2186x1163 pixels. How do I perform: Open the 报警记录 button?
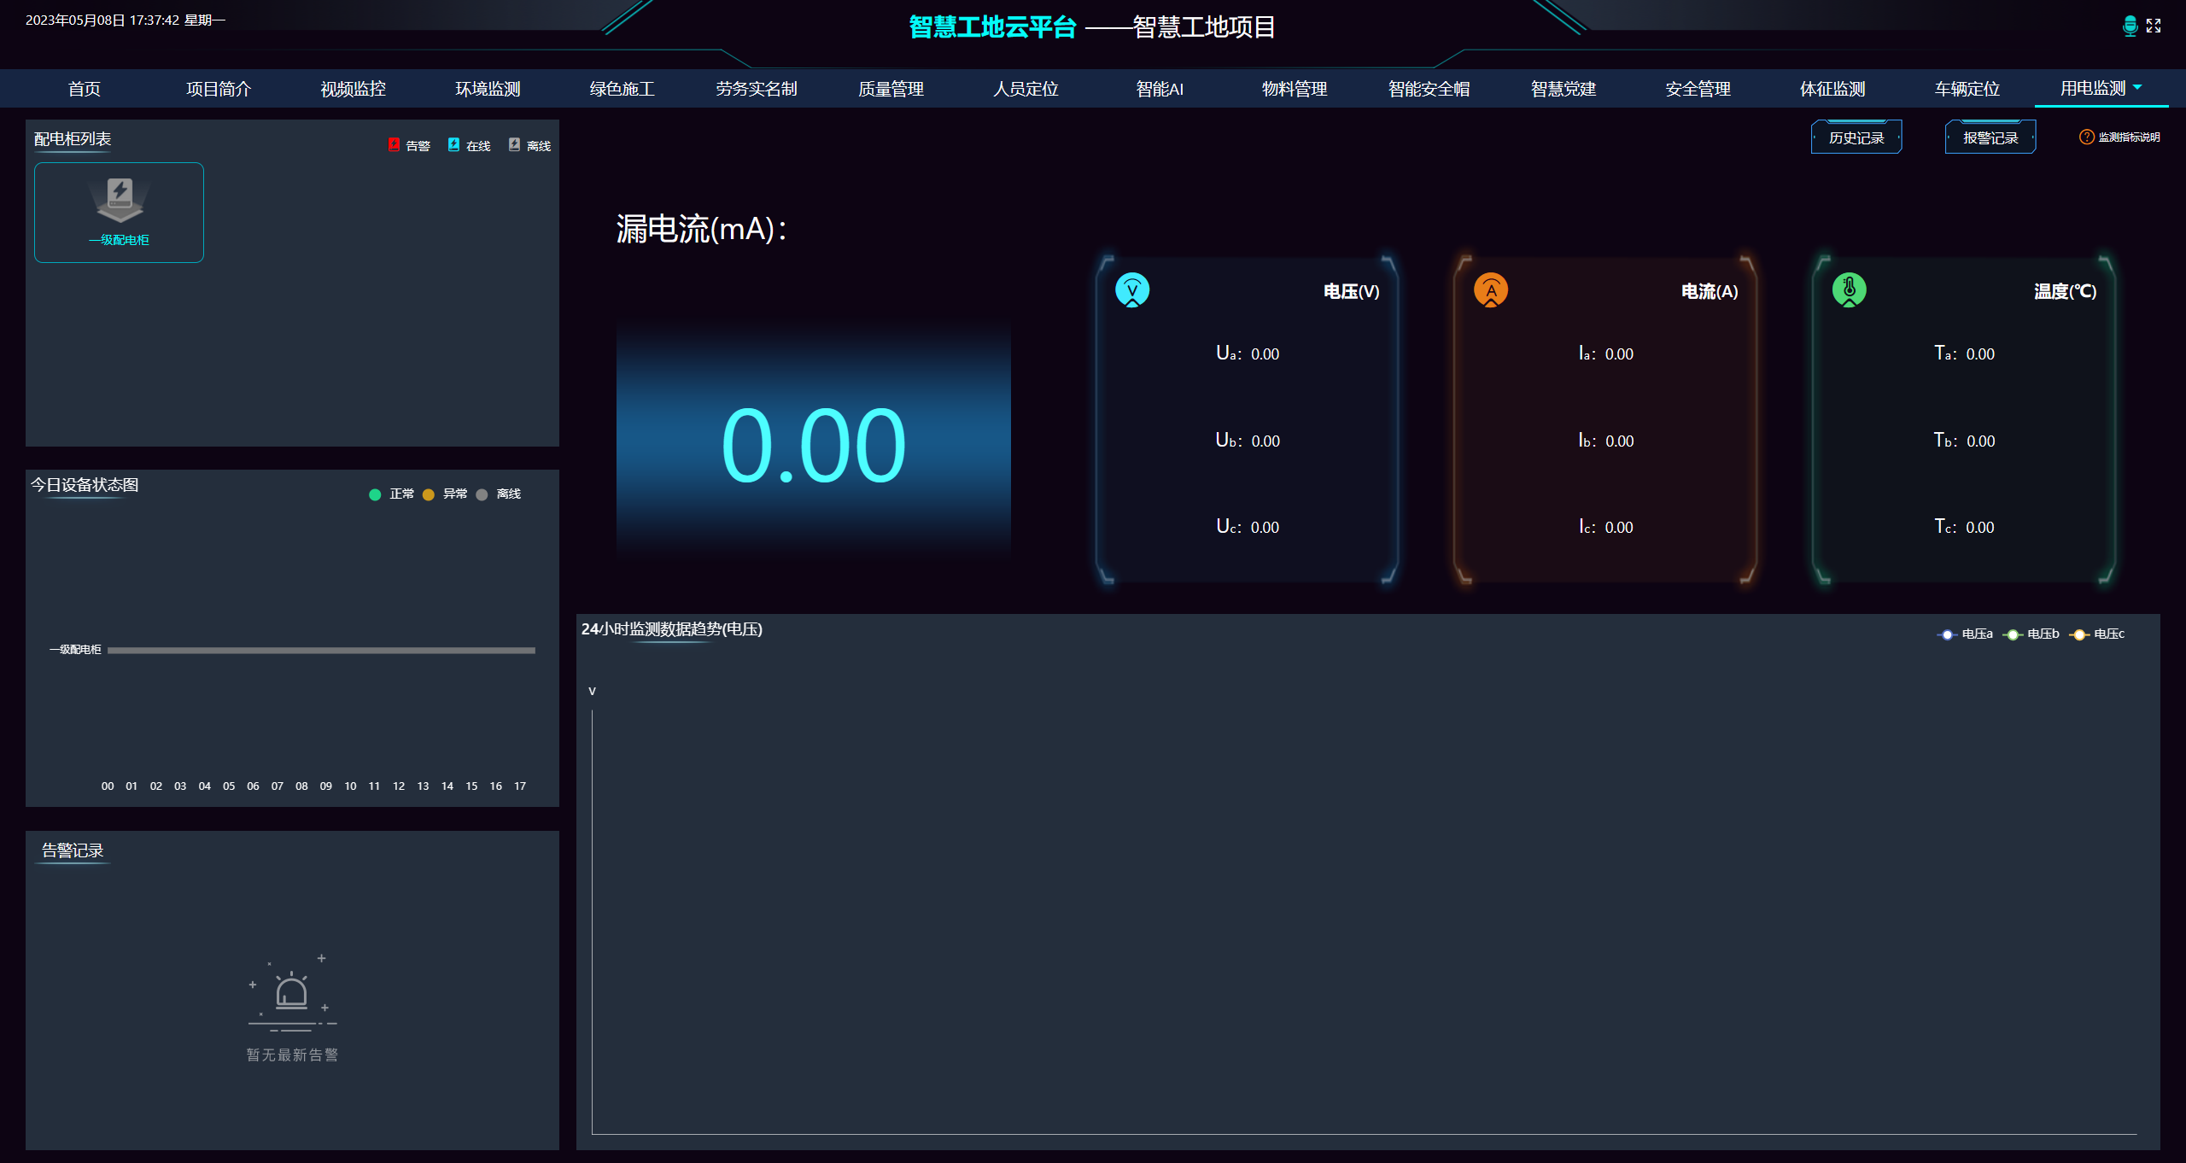coord(1990,137)
